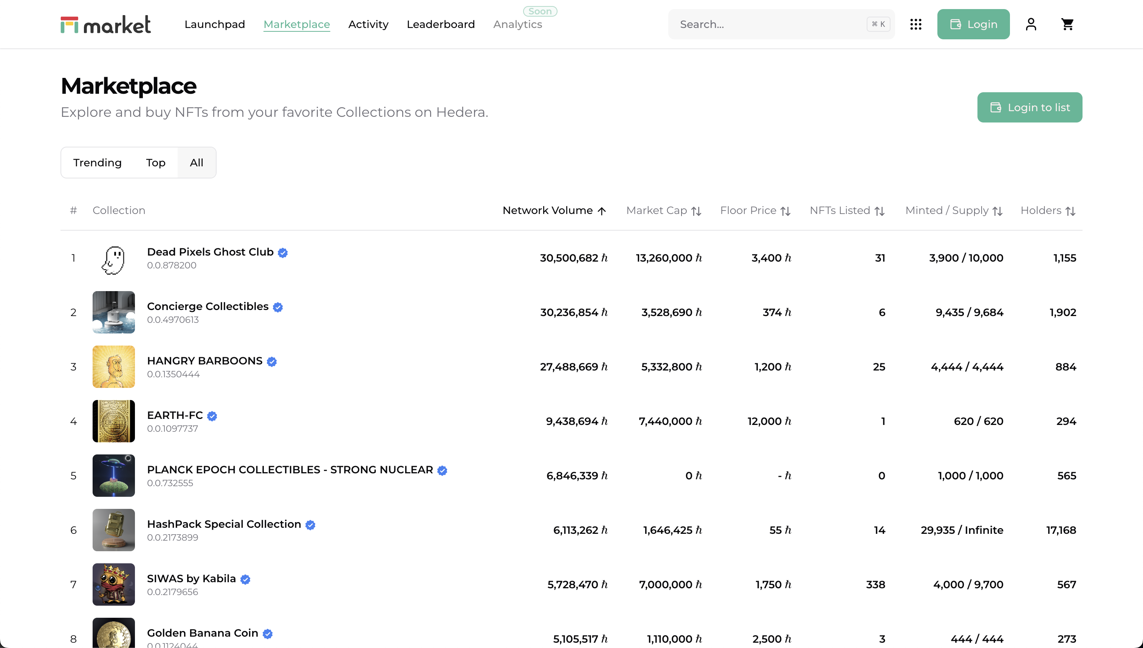Open SIWAS by Kabila collection image
The image size is (1143, 648).
113,584
